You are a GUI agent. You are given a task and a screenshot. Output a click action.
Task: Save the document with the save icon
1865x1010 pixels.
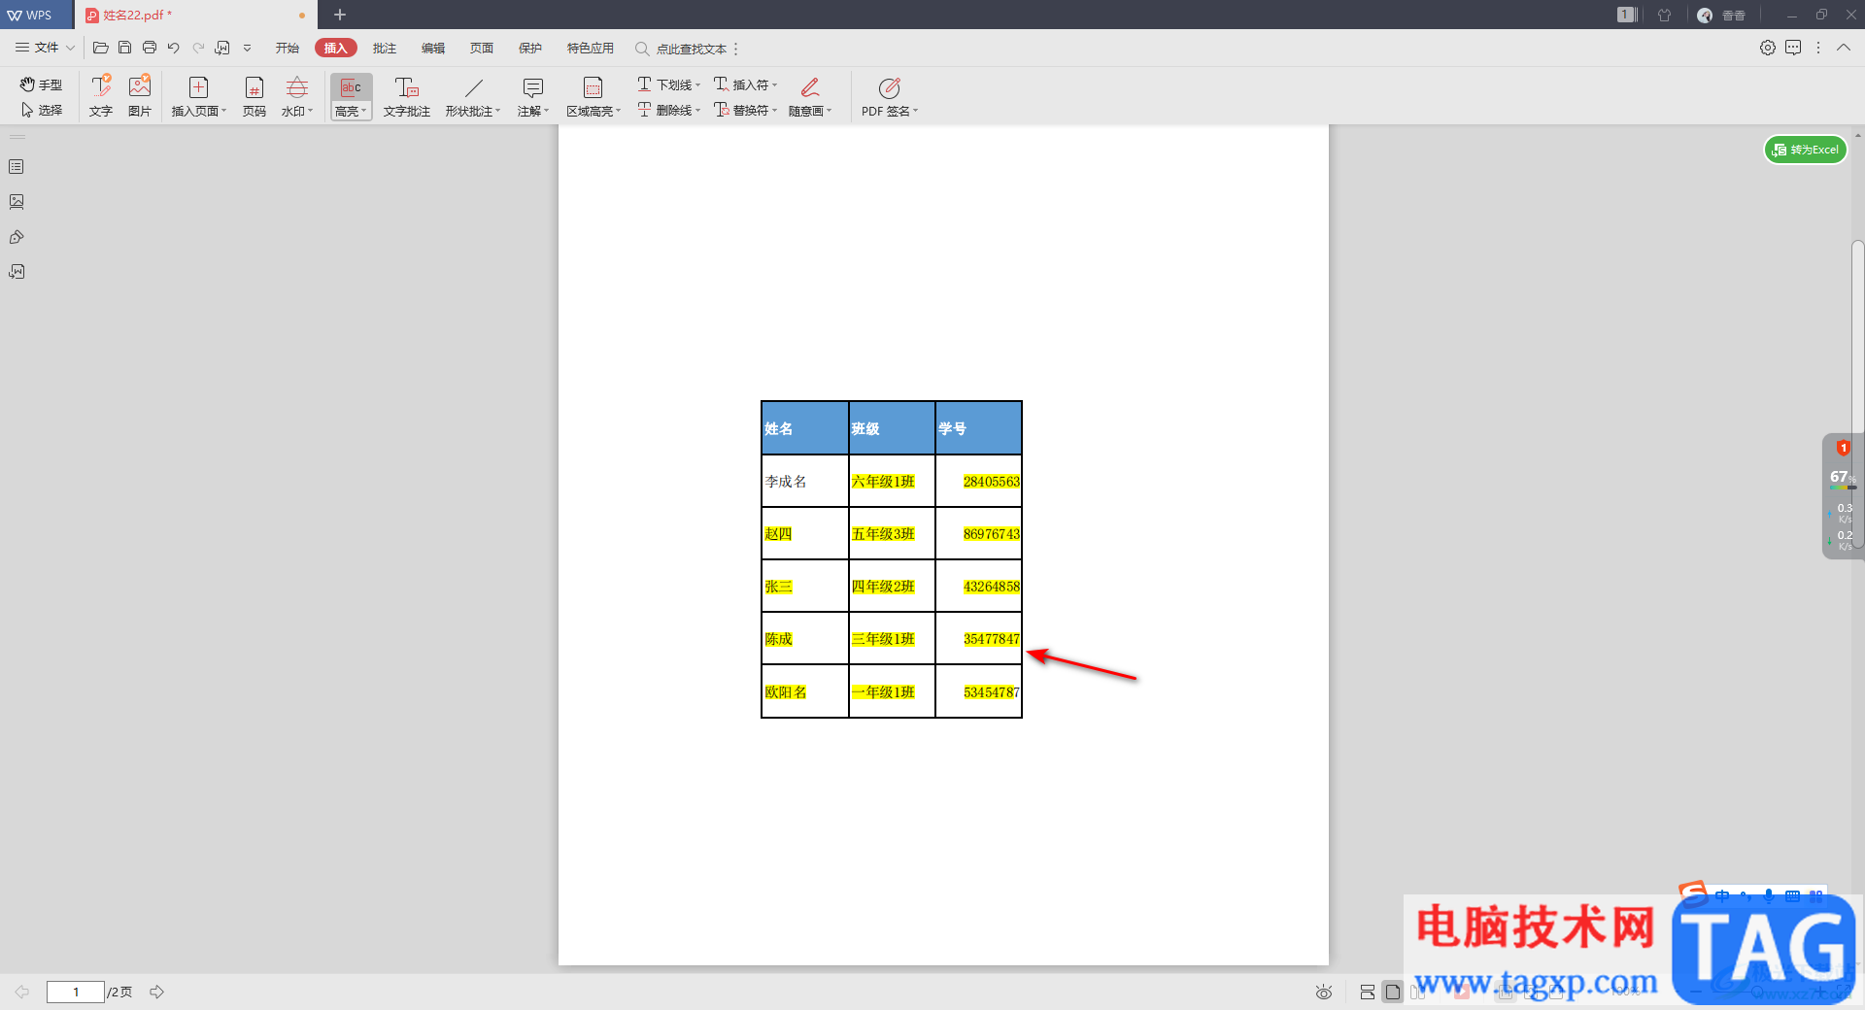tap(124, 48)
